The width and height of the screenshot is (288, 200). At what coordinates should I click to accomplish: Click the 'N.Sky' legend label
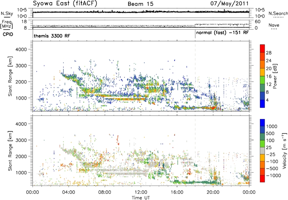[x=7, y=13]
